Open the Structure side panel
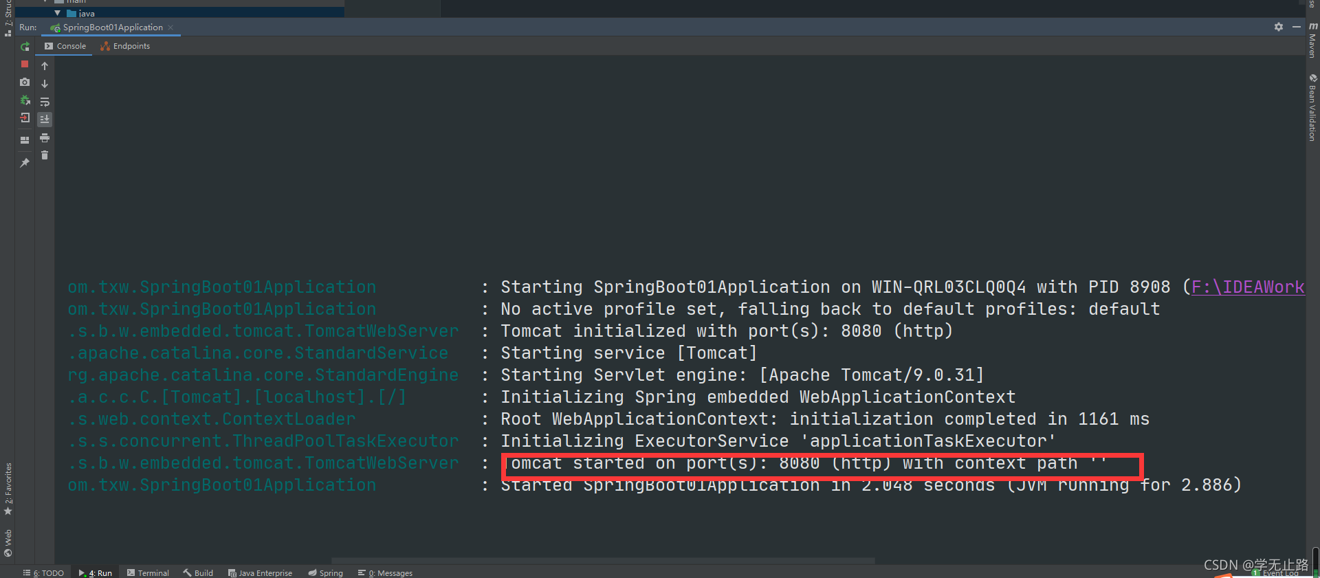Viewport: 1320px width, 578px height. click(8, 18)
